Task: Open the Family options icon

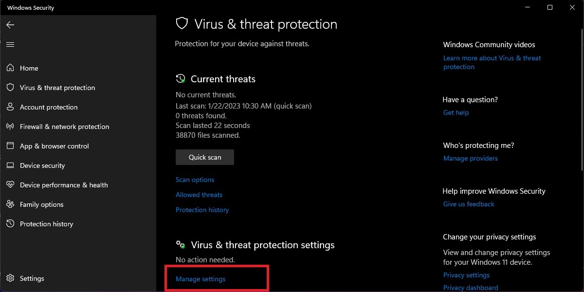Action: click(10, 204)
